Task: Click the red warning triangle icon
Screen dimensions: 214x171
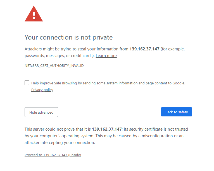Action: coord(34,14)
